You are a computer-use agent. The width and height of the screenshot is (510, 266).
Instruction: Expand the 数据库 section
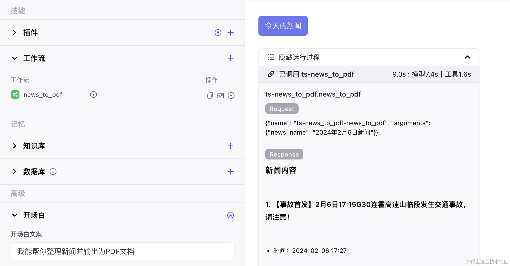[15, 172]
